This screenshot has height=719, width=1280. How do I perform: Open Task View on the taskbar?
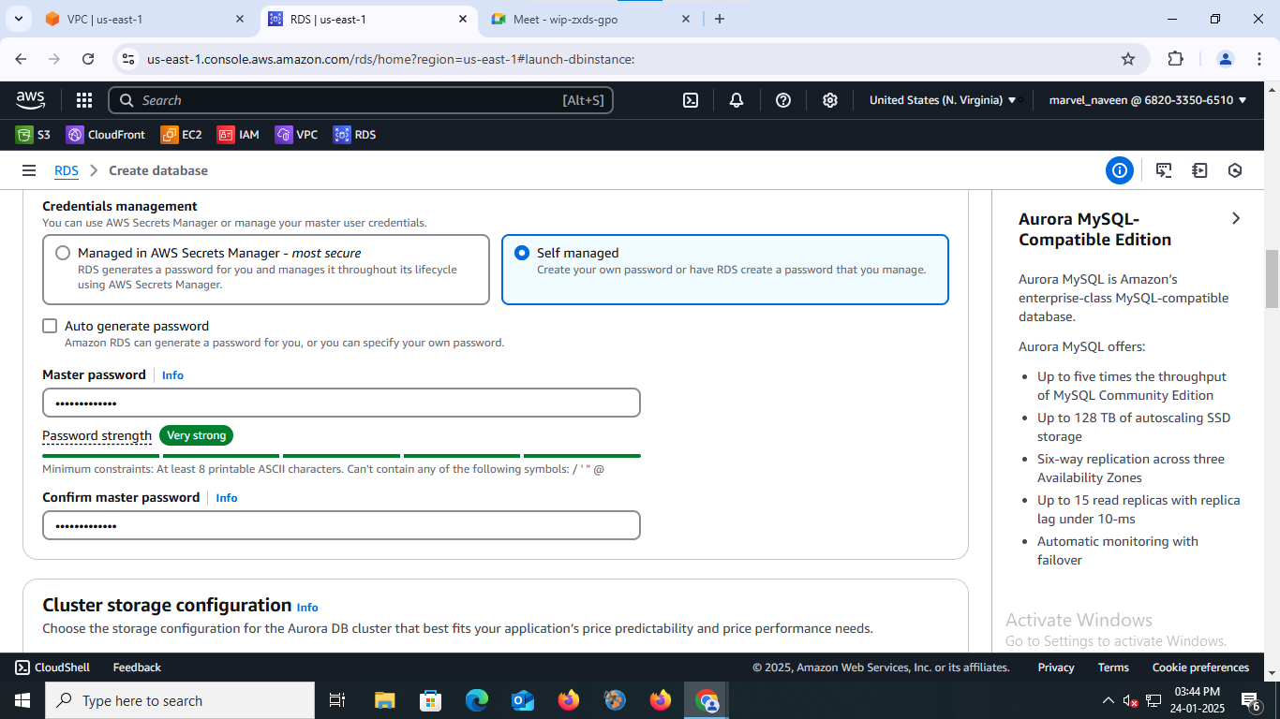337,700
